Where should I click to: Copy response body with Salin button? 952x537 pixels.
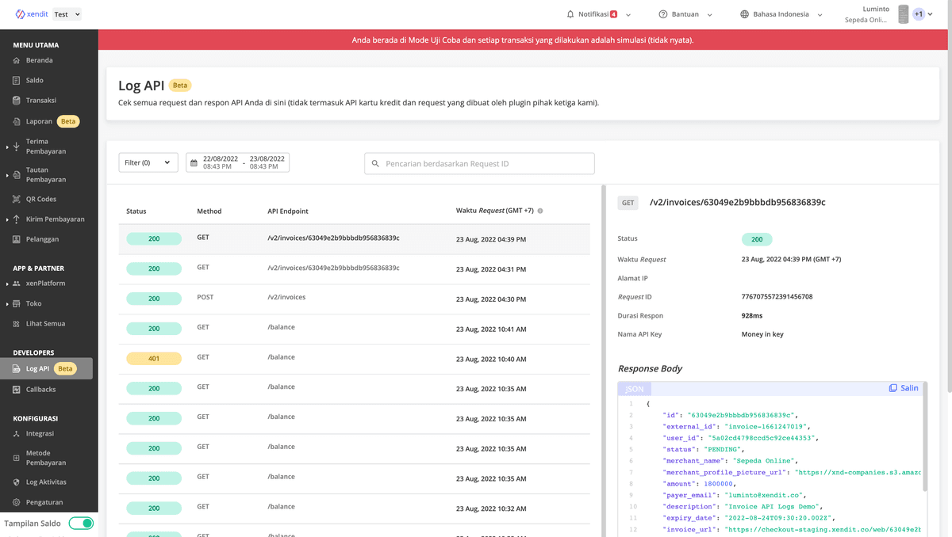pos(904,388)
